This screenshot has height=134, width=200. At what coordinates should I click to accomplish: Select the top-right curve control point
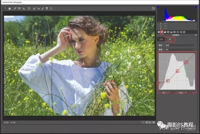[x=186, y=62]
